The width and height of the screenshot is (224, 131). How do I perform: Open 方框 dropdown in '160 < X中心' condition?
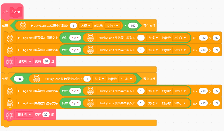[x=99, y=79]
